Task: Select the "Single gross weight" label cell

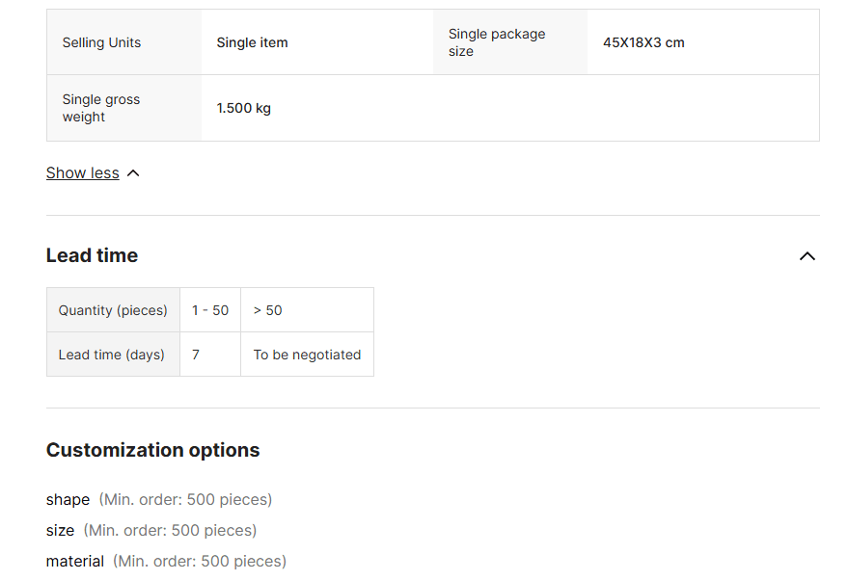Action: [x=101, y=108]
